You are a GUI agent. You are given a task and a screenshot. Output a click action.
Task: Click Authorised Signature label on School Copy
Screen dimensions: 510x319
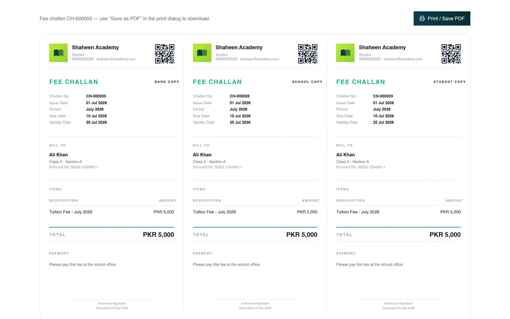tap(255, 303)
